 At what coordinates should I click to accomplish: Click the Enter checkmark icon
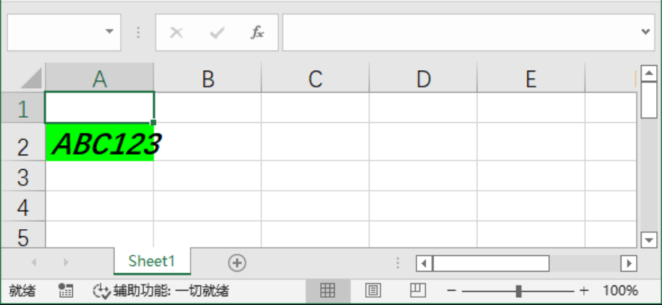click(x=217, y=33)
